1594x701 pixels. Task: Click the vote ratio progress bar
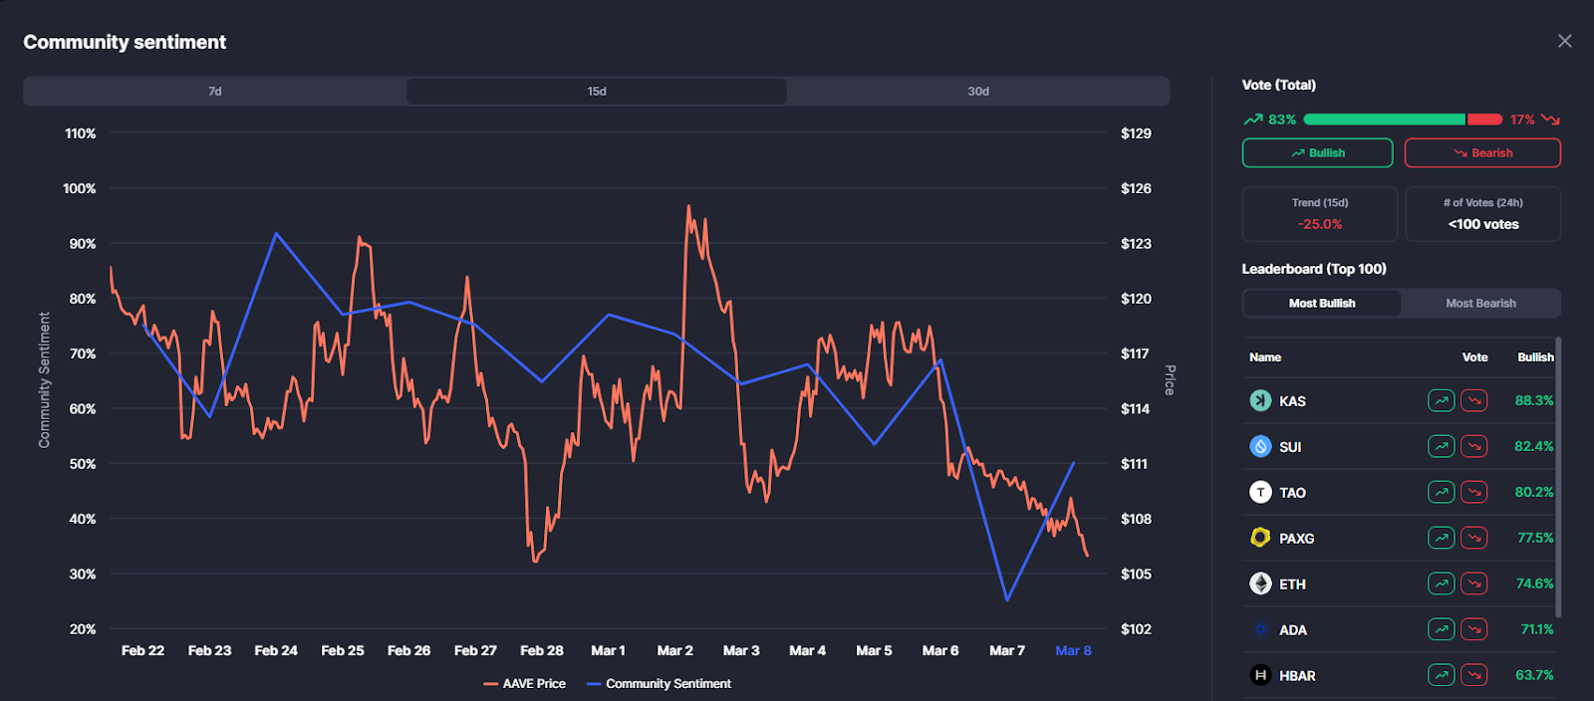tap(1402, 119)
